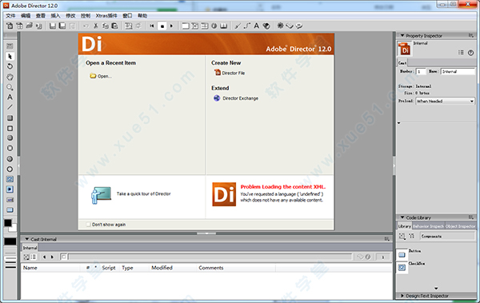Open Property Inspector panel options menu
This screenshot has width=480, height=303.
pos(471,35)
